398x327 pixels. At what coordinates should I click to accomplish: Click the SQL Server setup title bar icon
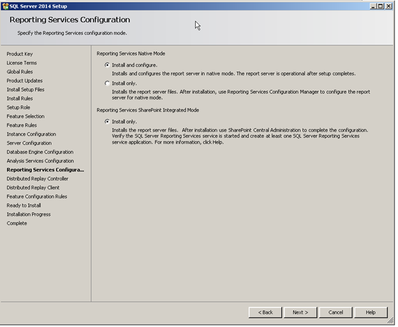pyautogui.click(x=5, y=6)
